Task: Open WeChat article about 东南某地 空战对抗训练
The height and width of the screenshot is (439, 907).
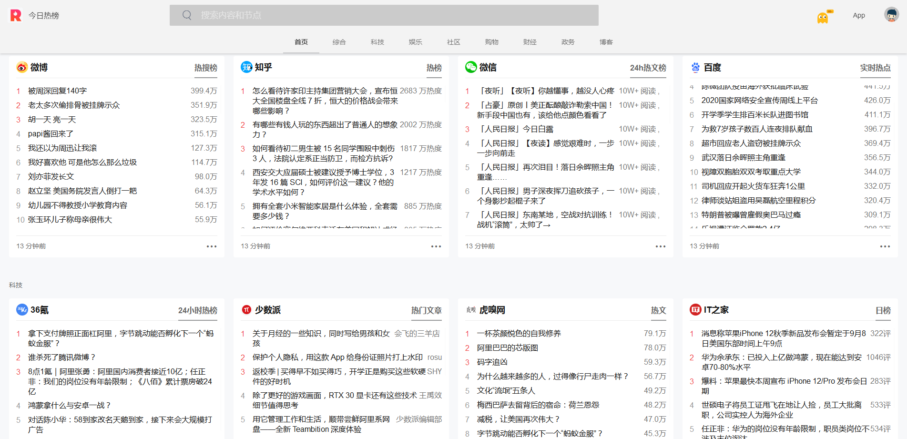Action: pos(546,220)
